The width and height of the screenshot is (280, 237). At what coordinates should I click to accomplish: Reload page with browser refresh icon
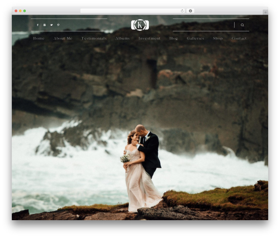182,11
